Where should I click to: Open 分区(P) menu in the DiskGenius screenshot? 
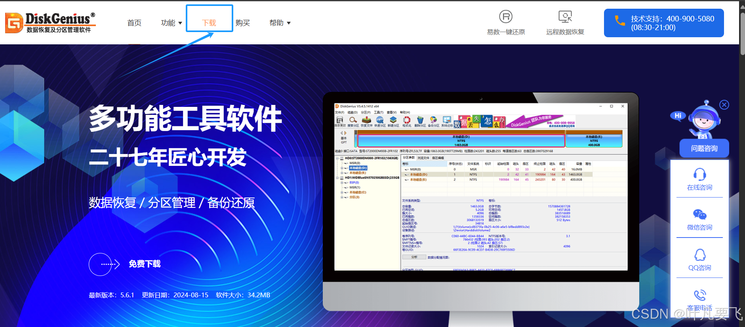pos(366,112)
